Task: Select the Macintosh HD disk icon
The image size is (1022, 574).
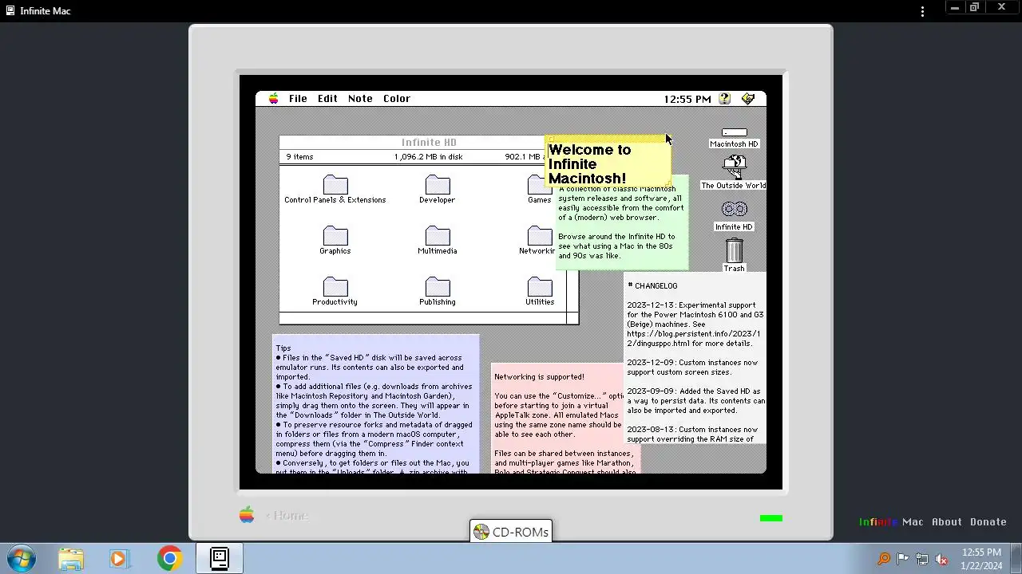Action: point(734,138)
